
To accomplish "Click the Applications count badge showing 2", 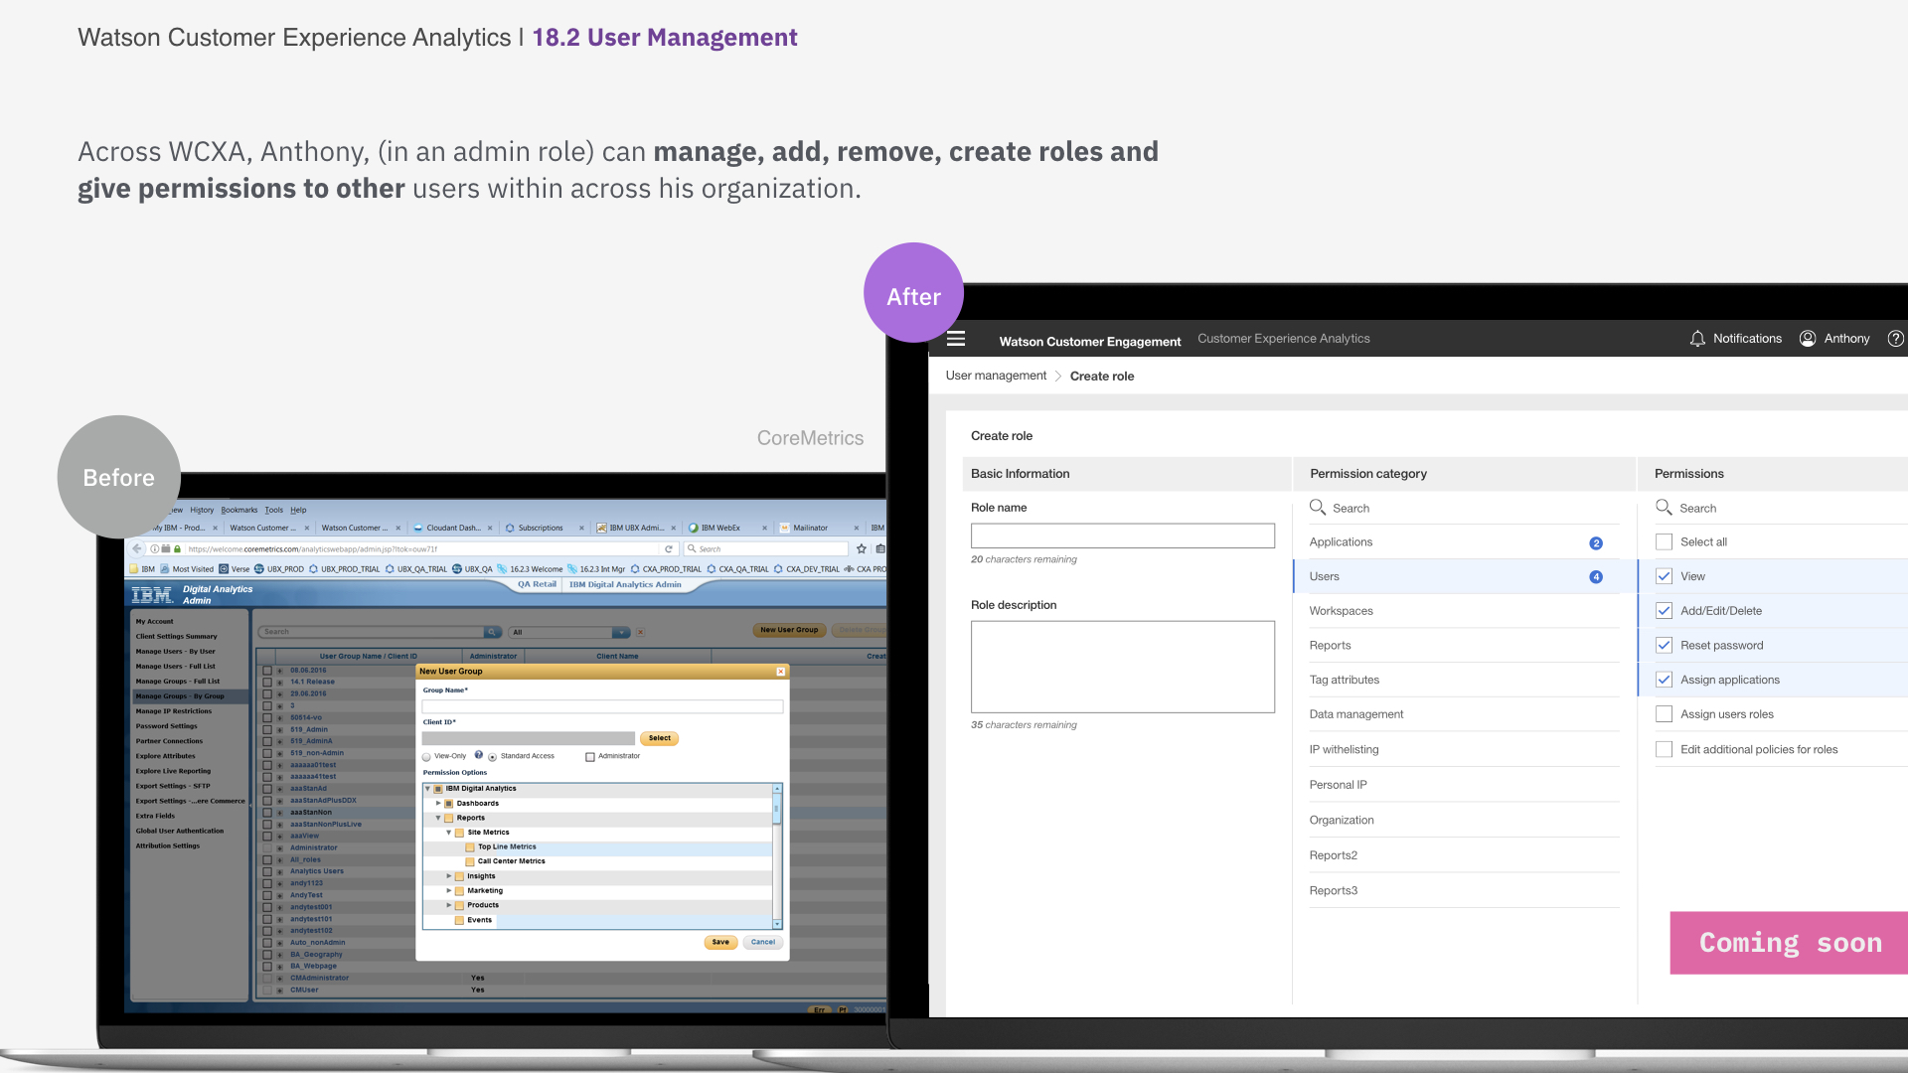I will coord(1596,543).
